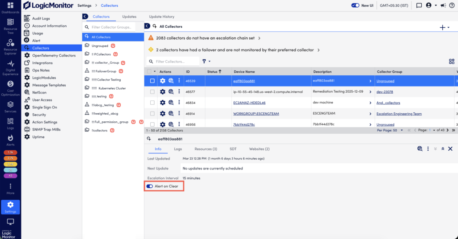
Task: Switch to the Updates tab
Action: point(129,16)
